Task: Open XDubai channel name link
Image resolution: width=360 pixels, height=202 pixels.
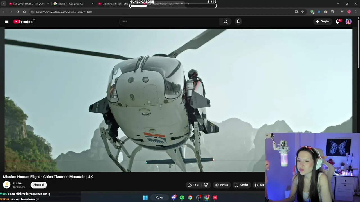Action: (17, 183)
